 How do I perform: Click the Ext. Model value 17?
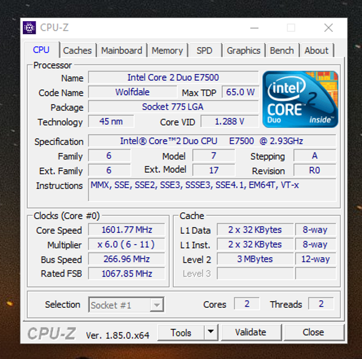pos(214,170)
